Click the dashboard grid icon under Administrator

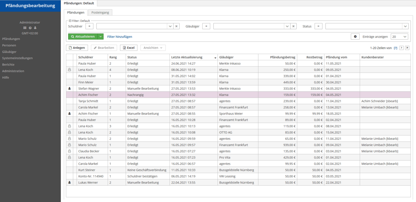tap(25, 28)
